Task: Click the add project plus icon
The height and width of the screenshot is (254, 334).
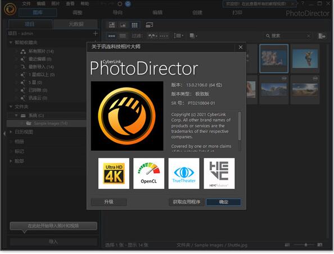Action: (96, 33)
